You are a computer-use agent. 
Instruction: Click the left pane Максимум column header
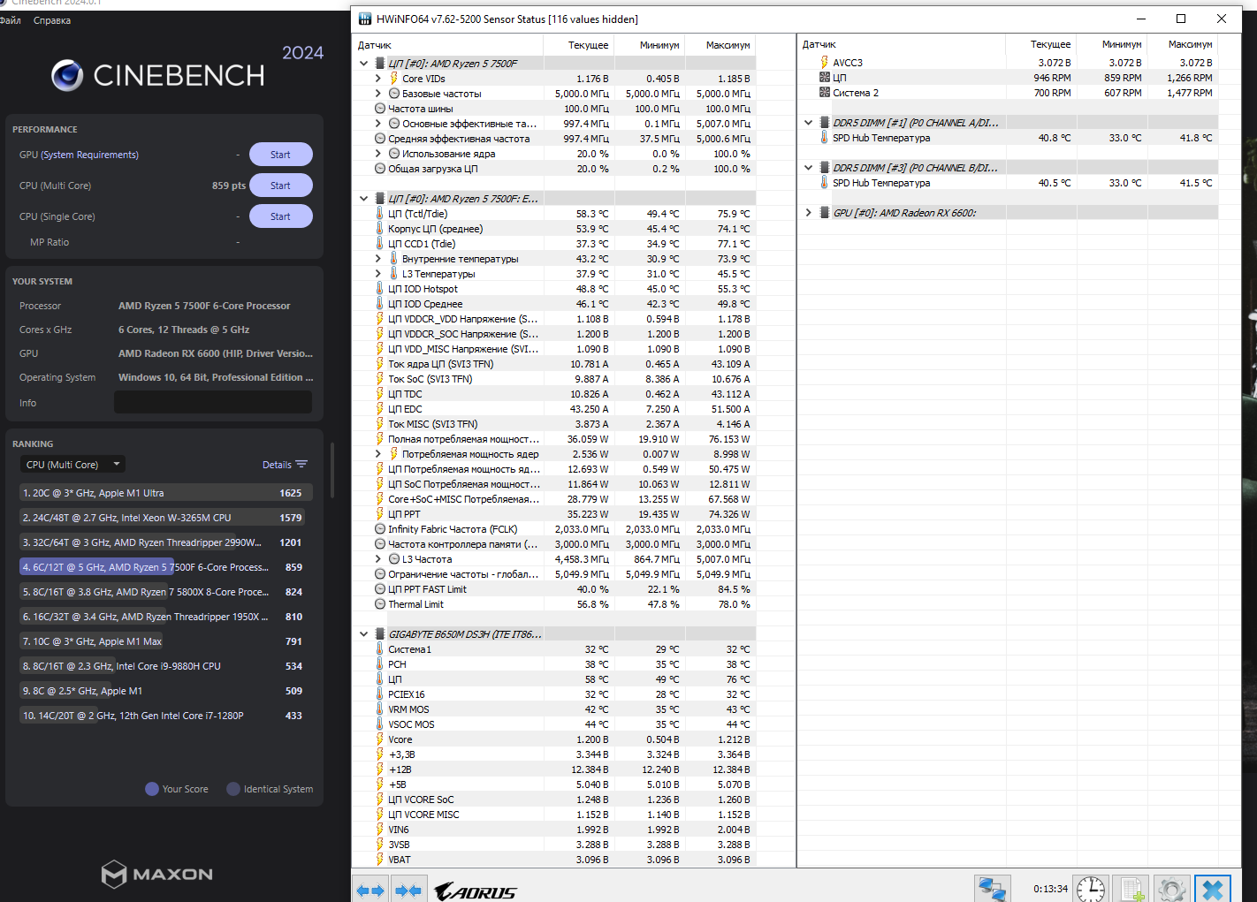[x=720, y=45]
